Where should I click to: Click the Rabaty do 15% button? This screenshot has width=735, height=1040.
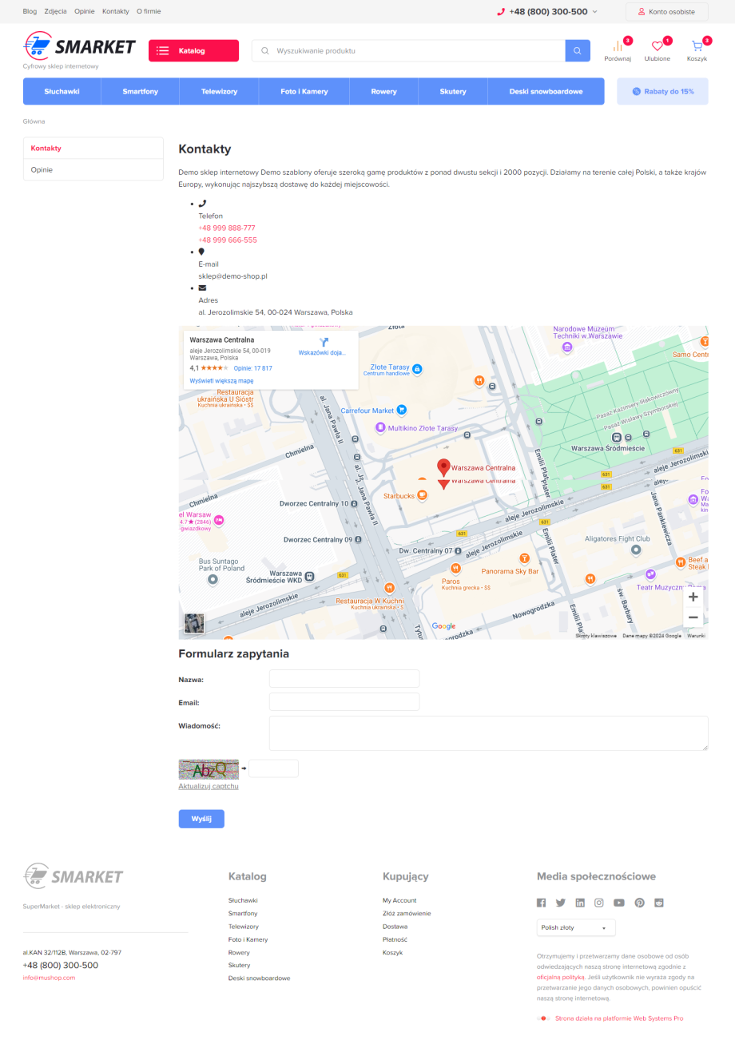662,92
